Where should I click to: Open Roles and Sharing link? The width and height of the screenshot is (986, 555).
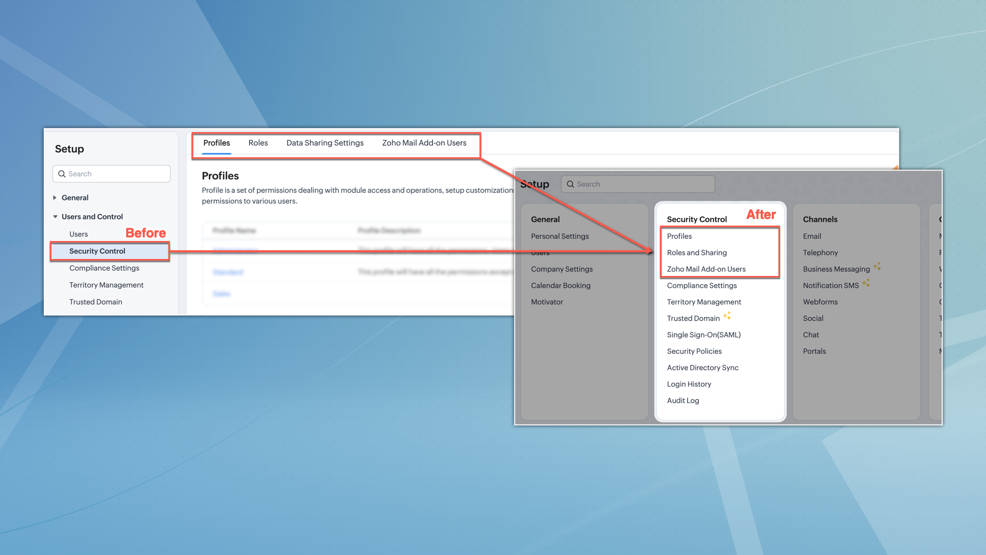(696, 253)
